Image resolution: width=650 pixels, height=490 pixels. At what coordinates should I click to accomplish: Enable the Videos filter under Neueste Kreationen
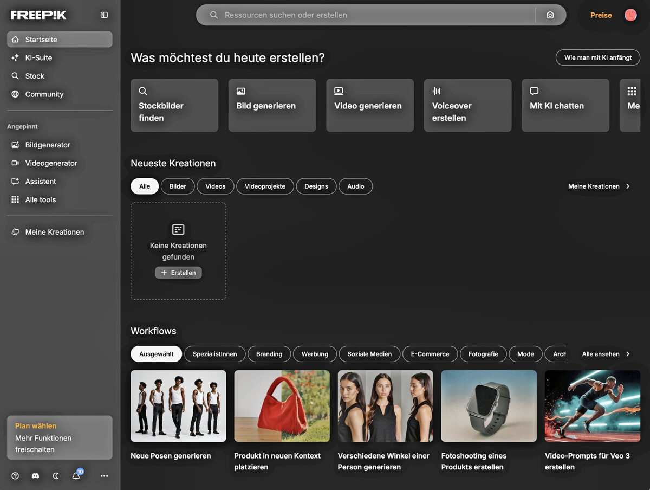point(215,186)
